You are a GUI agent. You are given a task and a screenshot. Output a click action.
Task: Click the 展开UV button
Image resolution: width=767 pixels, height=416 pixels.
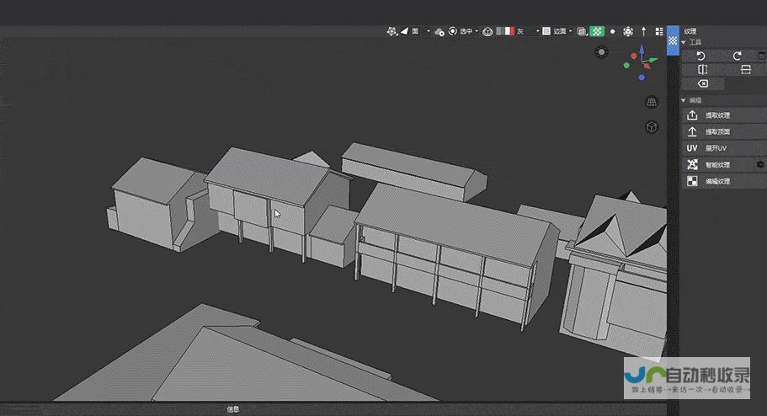(x=724, y=148)
